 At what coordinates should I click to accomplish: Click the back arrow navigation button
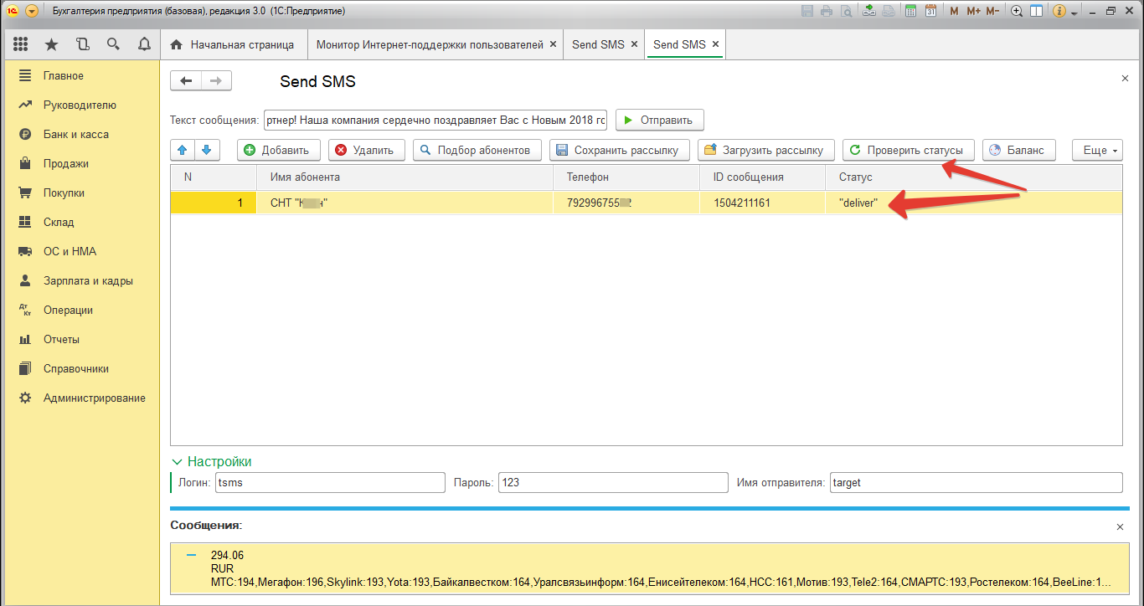[186, 81]
